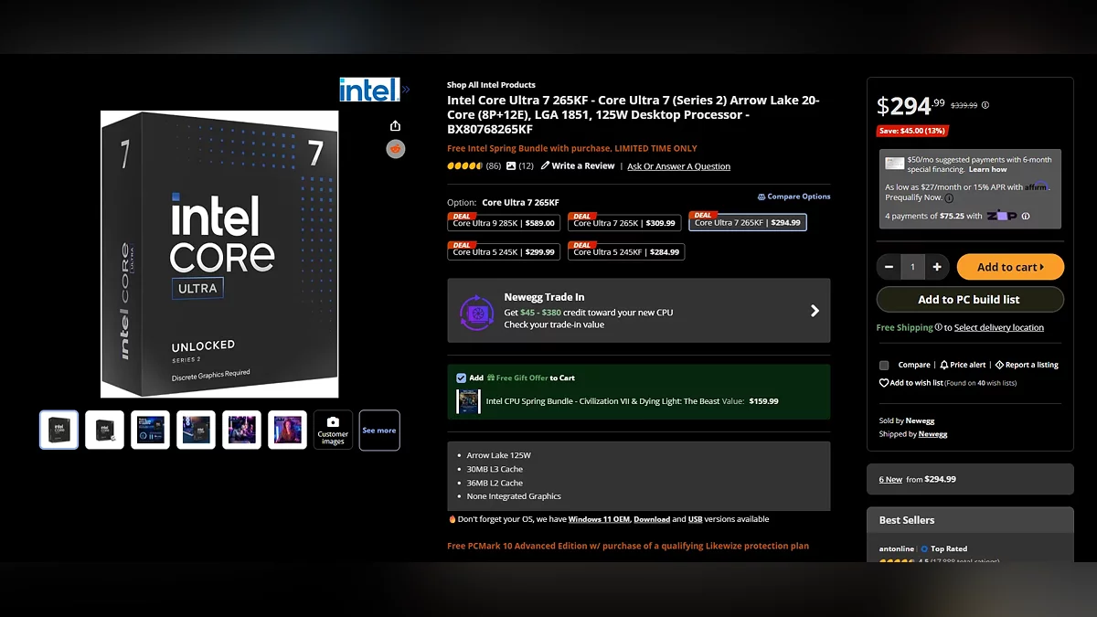Image resolution: width=1097 pixels, height=617 pixels.
Task: Click See more thumbnails button
Action: pyautogui.click(x=379, y=430)
